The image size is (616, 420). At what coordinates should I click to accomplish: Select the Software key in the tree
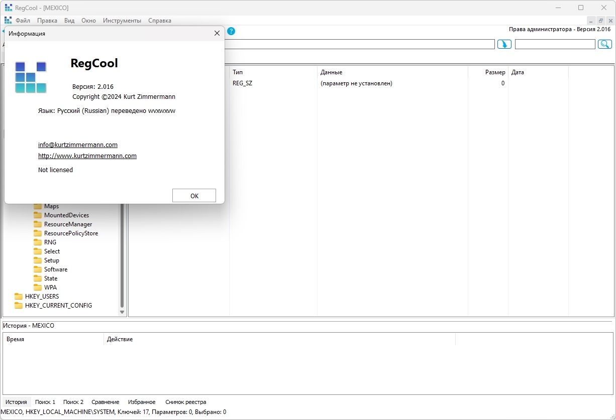pyautogui.click(x=56, y=269)
